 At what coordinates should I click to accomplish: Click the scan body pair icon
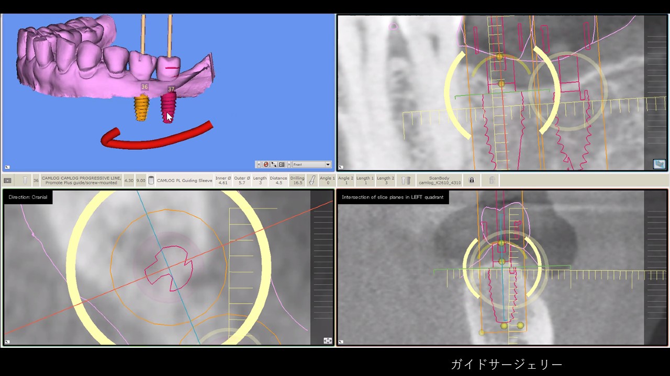coord(406,181)
